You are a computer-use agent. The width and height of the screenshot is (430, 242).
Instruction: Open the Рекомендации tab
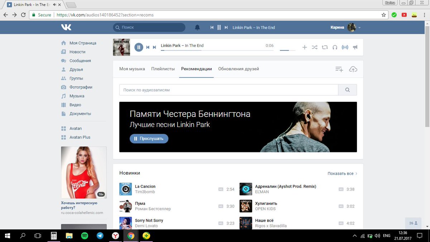(196, 69)
